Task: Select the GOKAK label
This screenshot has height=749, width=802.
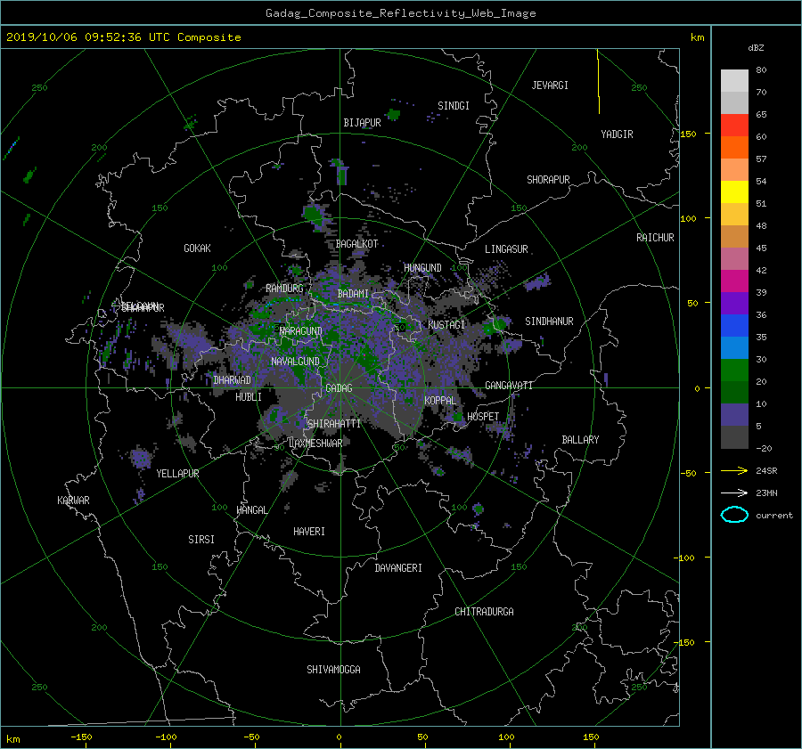Action: (x=197, y=248)
